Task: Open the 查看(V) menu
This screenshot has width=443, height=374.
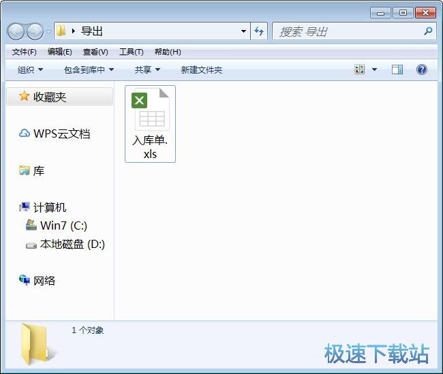Action: tap(95, 52)
